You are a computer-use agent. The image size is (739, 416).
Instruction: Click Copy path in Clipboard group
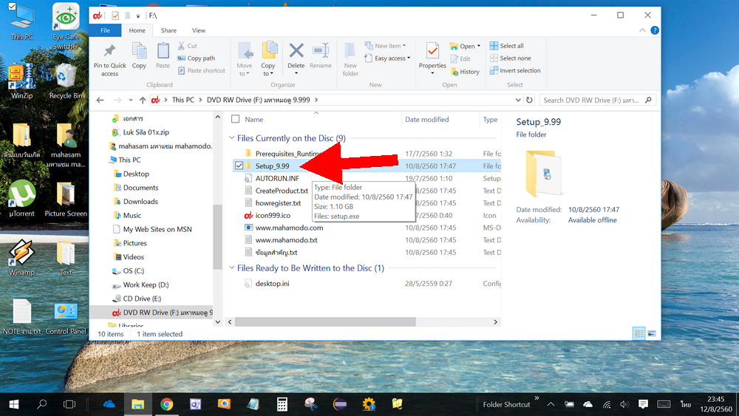(x=196, y=58)
